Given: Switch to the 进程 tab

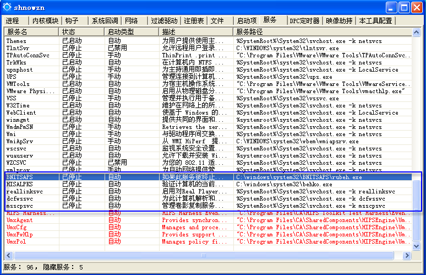Looking at the screenshot, I should point(13,21).
